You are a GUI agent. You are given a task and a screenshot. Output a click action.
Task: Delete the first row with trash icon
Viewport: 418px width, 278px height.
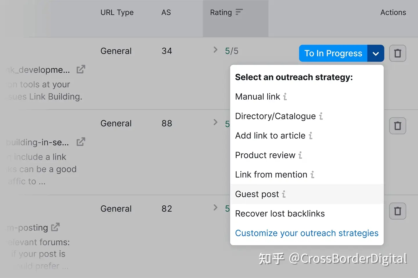[x=397, y=53]
